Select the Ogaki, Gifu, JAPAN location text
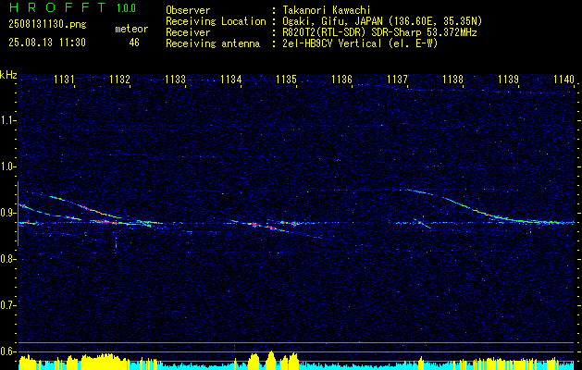Screen dimensions: 582x370 (382, 21)
